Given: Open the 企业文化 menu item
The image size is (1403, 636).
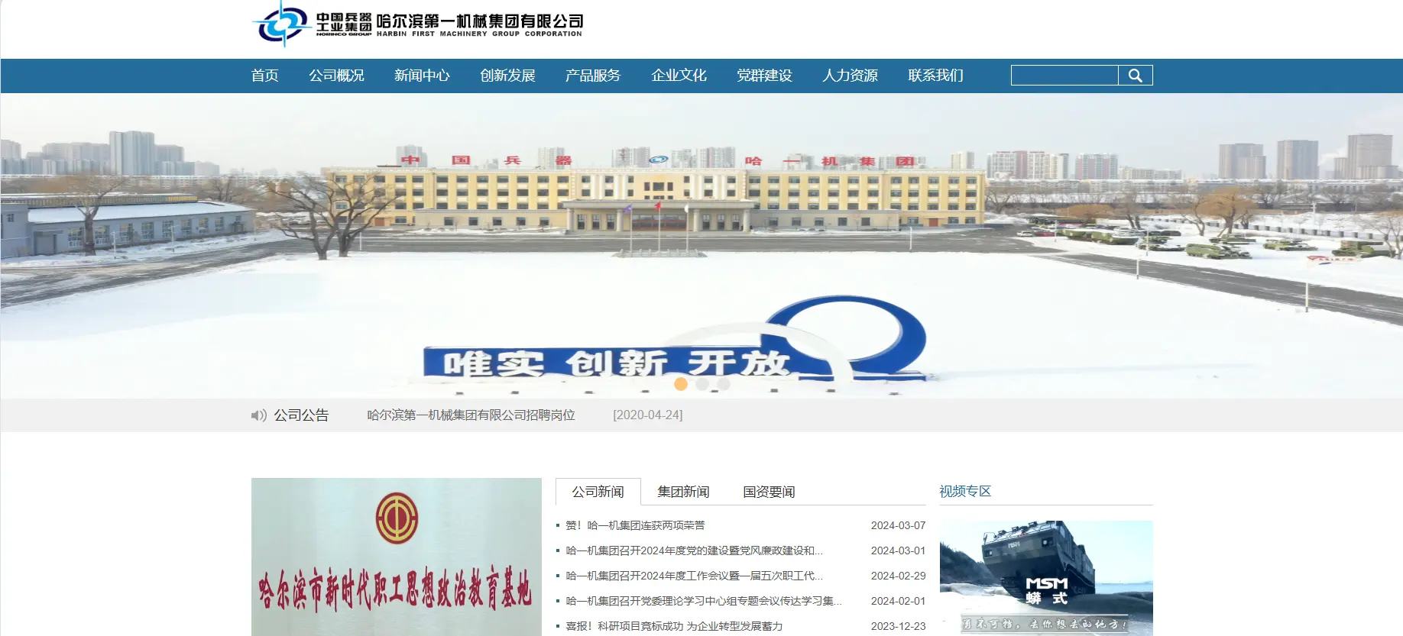Looking at the screenshot, I should [x=679, y=76].
